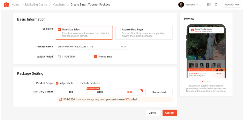Click the Recommended badge
The image size is (243, 120).
point(93,89)
